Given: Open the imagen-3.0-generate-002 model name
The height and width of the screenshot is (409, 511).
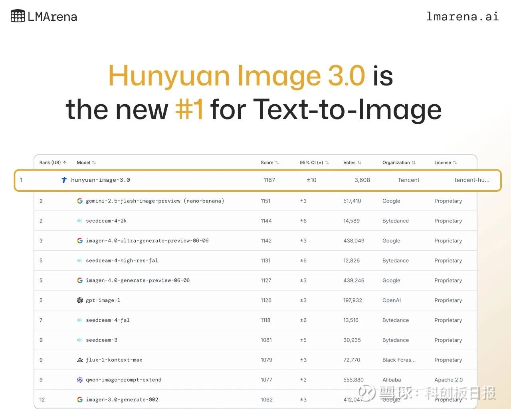Looking at the screenshot, I should (122, 400).
